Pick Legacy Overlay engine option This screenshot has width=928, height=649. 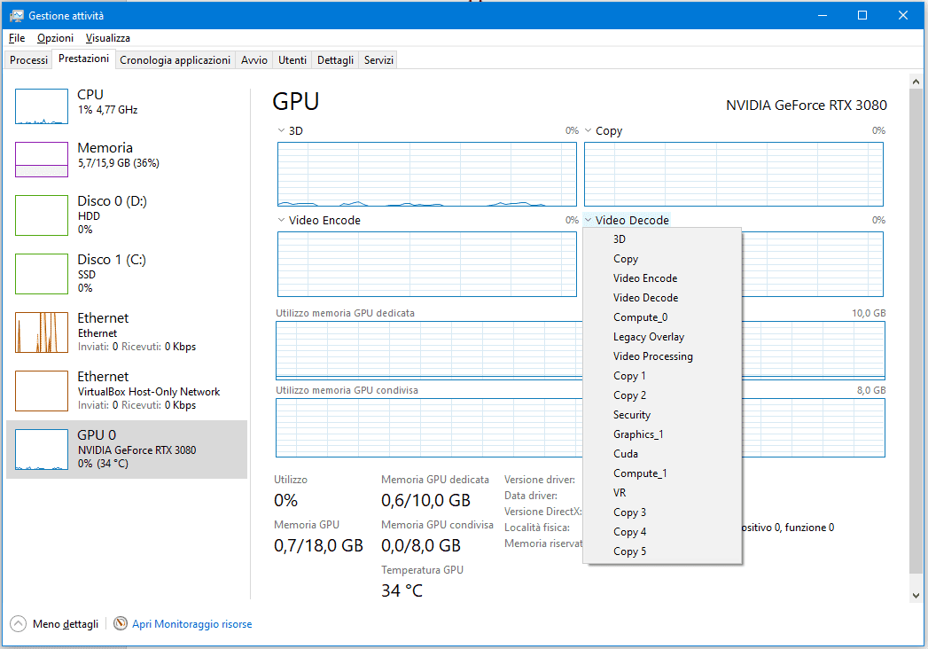(x=648, y=337)
